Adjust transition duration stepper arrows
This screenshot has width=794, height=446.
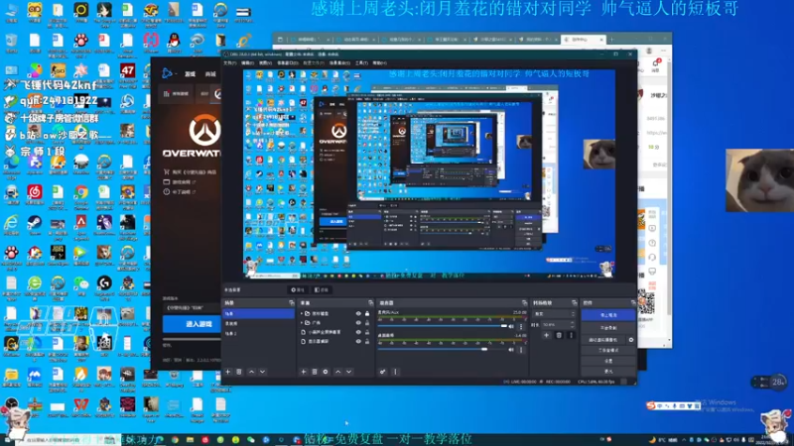click(573, 325)
